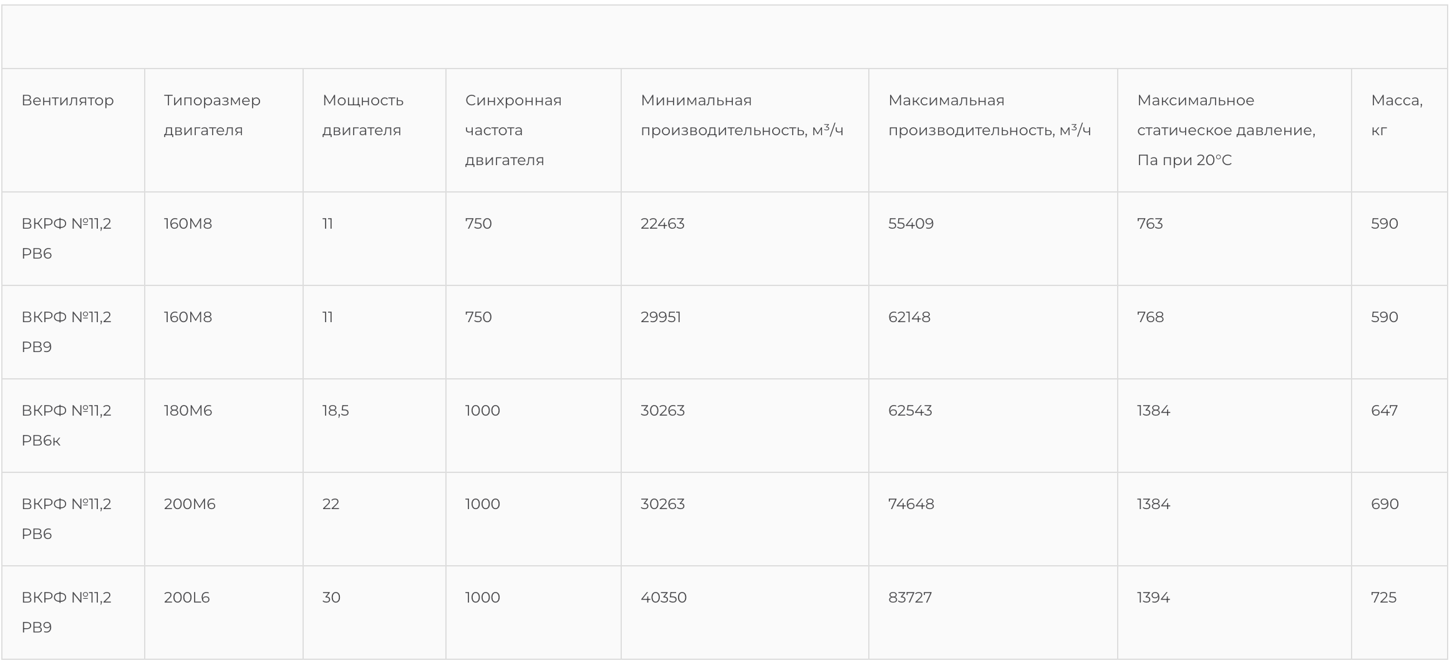The height and width of the screenshot is (663, 1452).
Task: Click motor size cell 180M6
Action: [188, 411]
